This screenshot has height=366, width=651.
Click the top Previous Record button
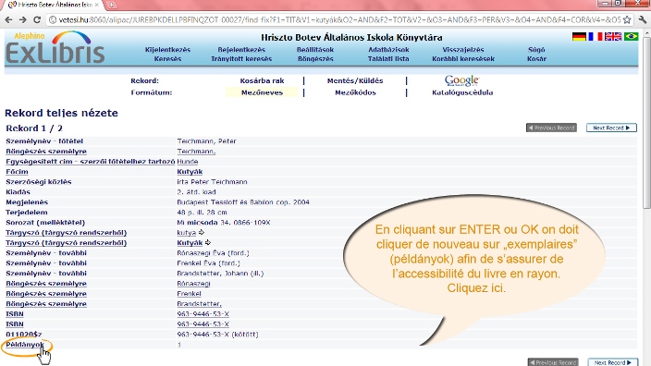click(551, 128)
